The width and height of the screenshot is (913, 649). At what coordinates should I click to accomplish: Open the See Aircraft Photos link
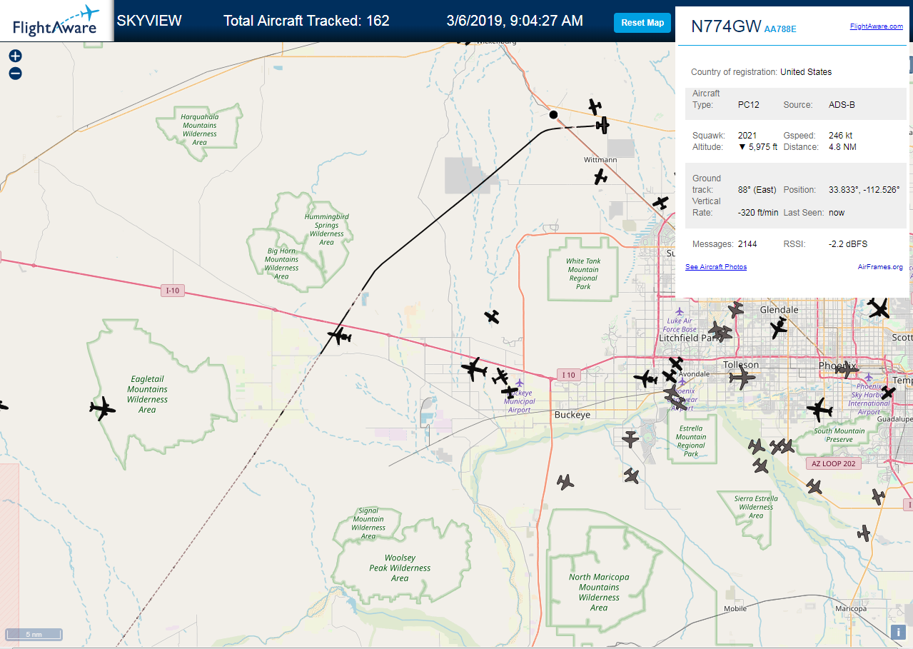pyautogui.click(x=716, y=267)
